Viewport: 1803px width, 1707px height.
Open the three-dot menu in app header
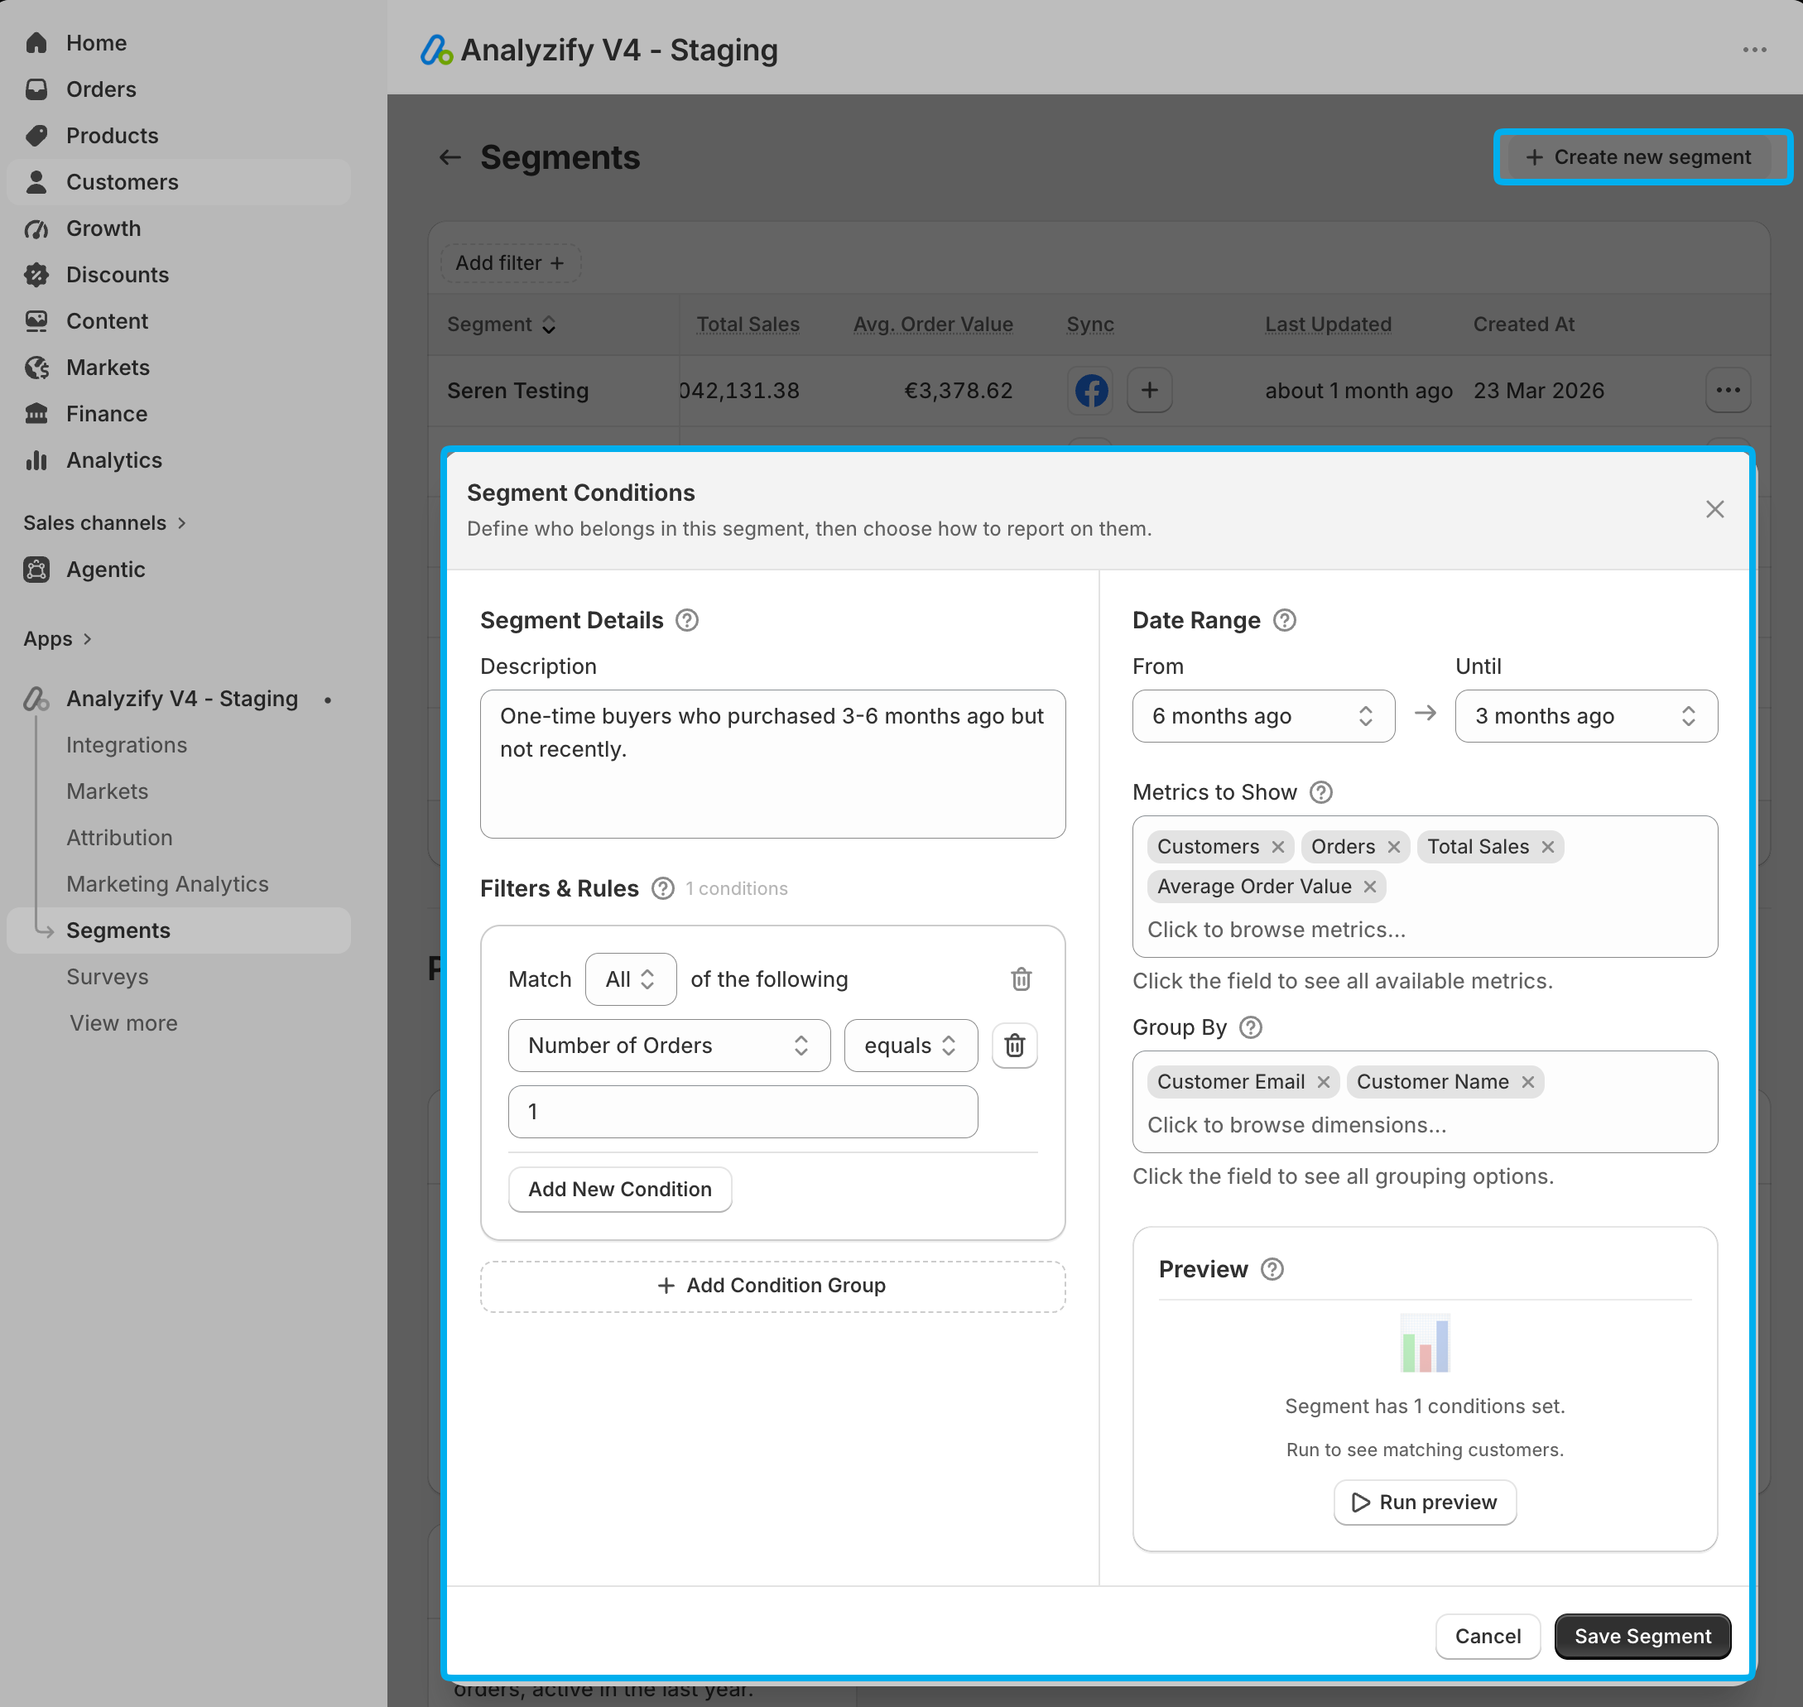pos(1754,50)
